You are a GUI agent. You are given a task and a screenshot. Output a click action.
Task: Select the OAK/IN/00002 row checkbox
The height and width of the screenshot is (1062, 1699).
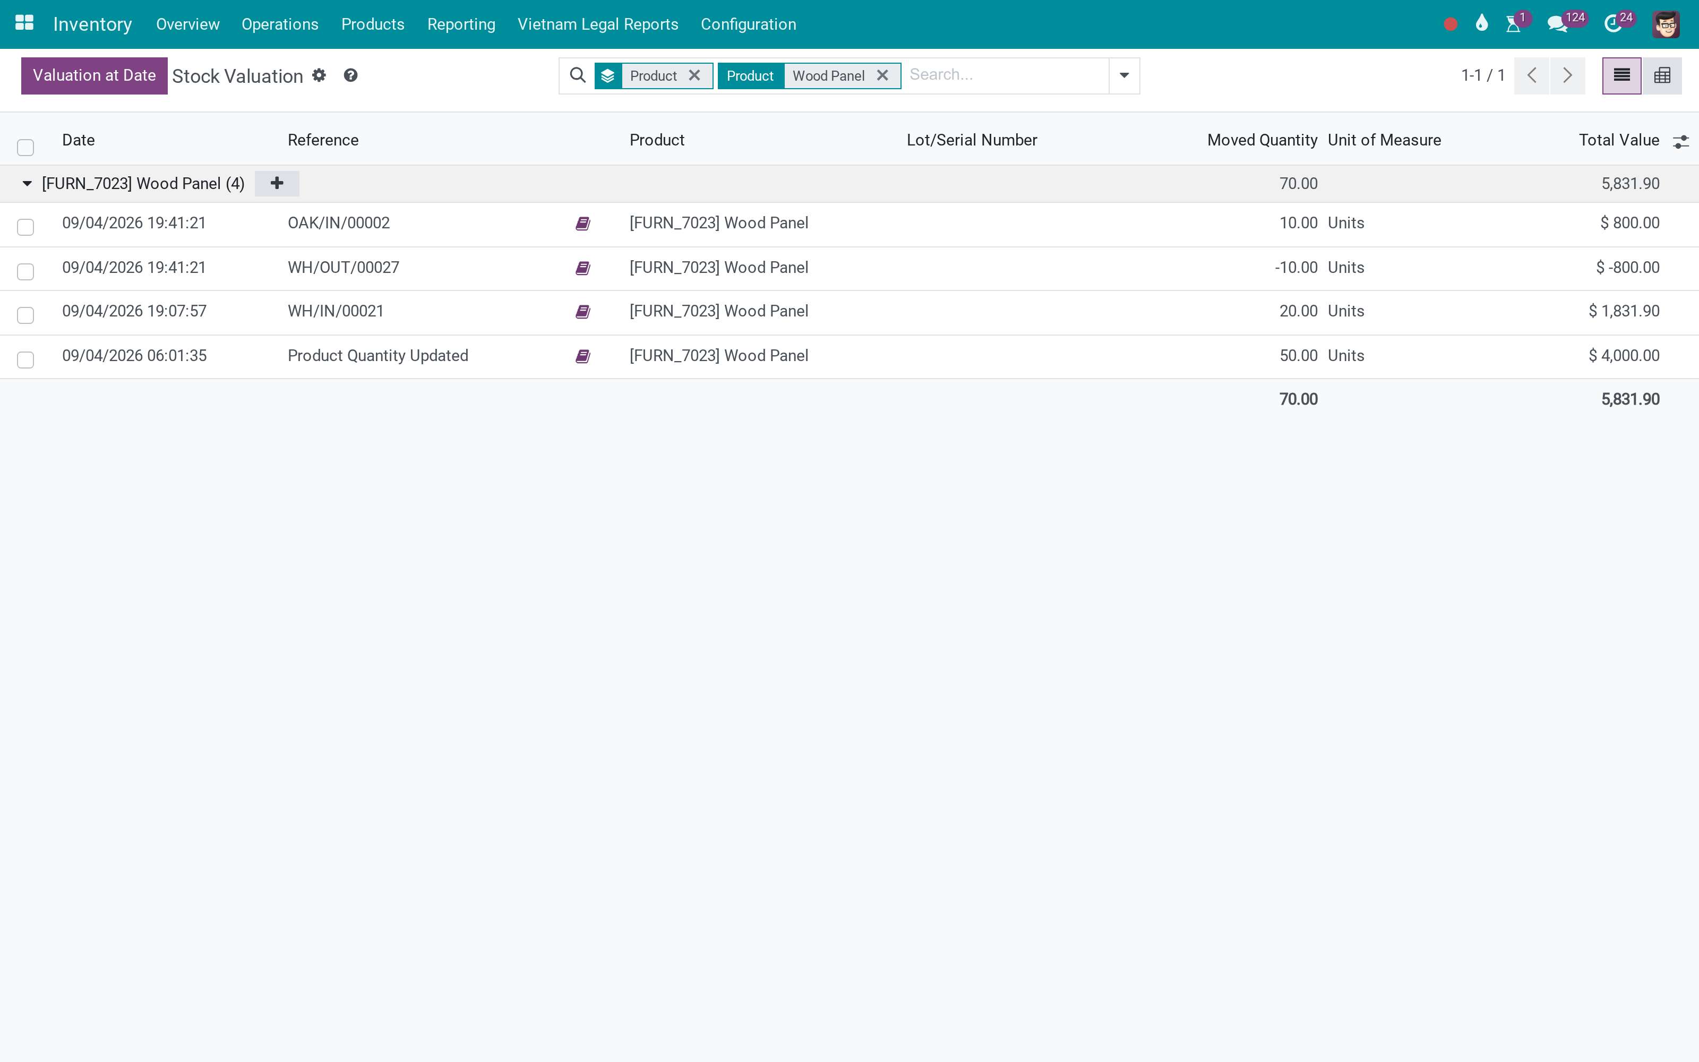[25, 227]
